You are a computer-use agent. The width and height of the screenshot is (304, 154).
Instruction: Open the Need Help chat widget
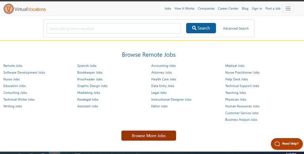[x=287, y=144]
